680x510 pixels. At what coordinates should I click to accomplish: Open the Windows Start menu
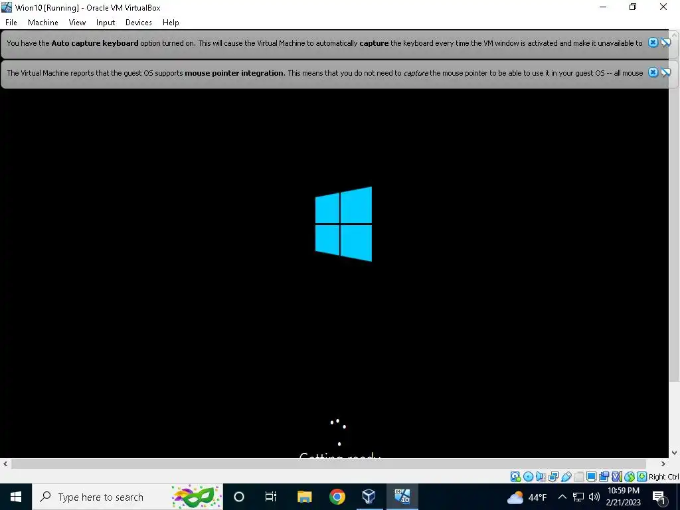click(x=16, y=497)
